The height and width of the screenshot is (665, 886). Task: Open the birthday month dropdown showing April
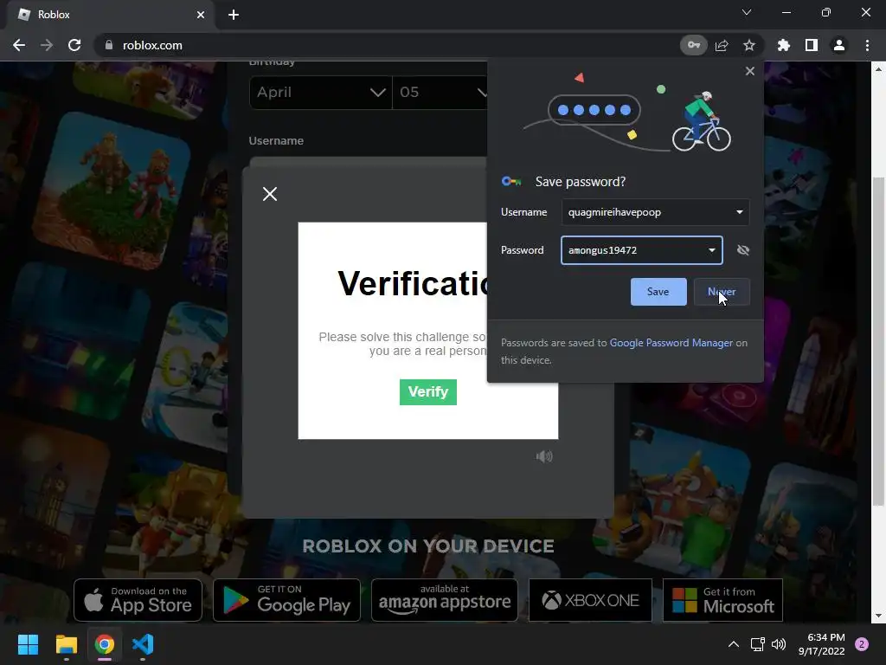coord(320,92)
